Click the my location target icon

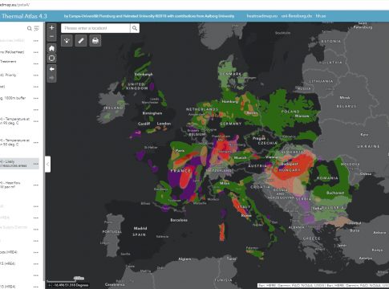tap(51, 58)
